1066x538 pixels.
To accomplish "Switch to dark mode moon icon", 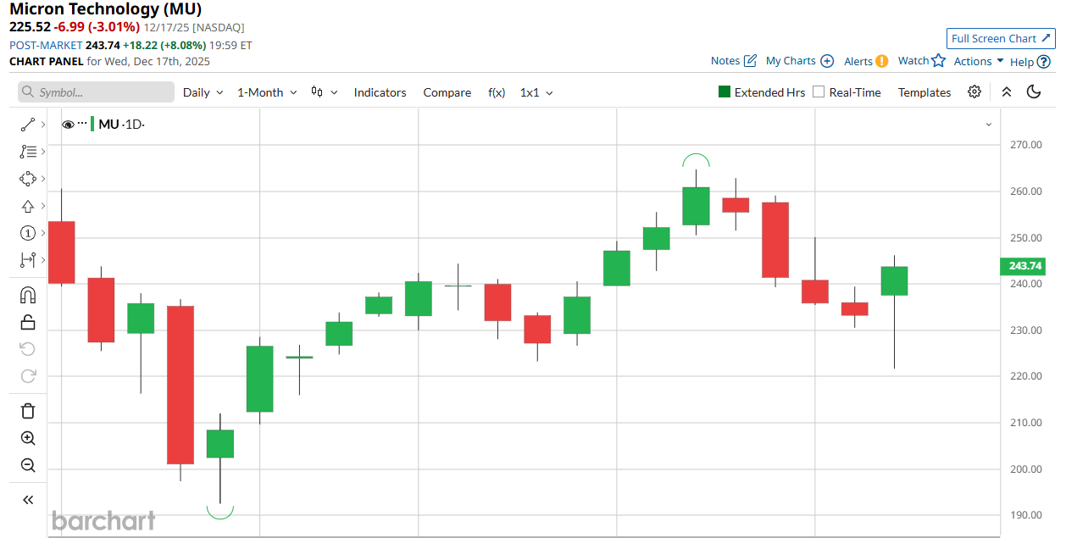I will [x=1034, y=92].
